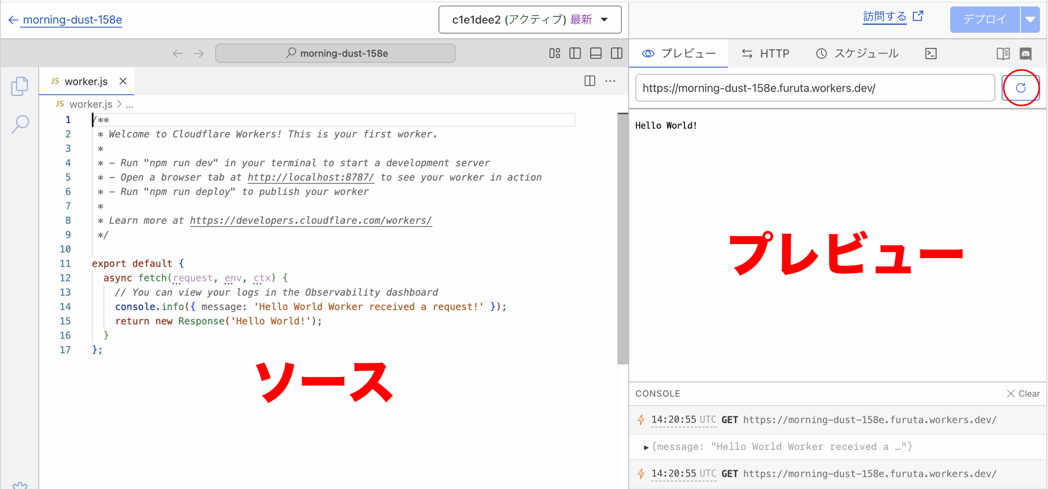Switch to the HTTP tab
The image size is (1048, 489).
766,54
